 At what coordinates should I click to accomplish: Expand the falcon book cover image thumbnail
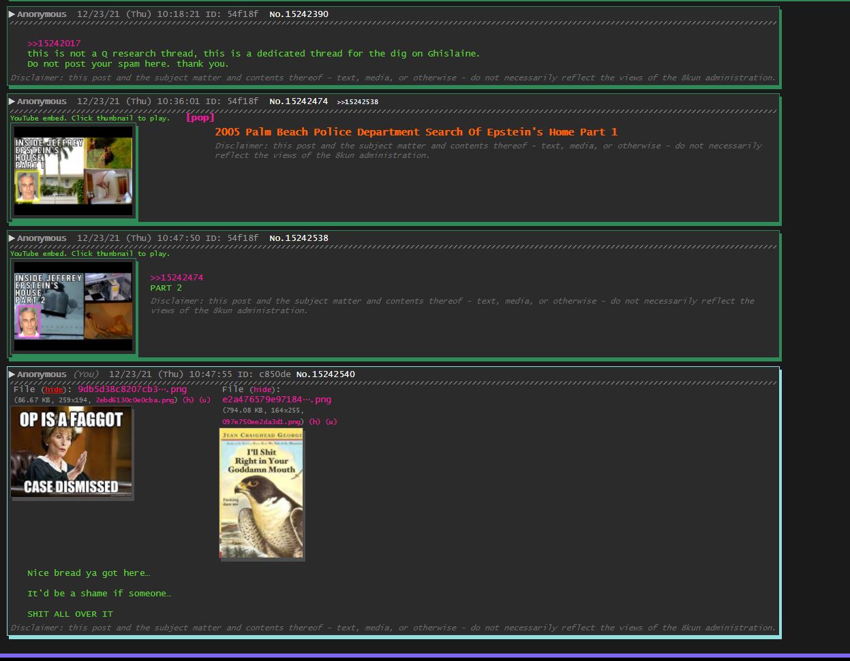[262, 494]
